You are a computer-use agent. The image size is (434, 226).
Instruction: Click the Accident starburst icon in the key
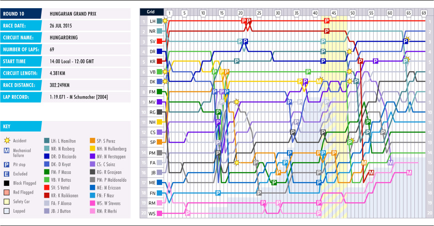pyautogui.click(x=7, y=141)
